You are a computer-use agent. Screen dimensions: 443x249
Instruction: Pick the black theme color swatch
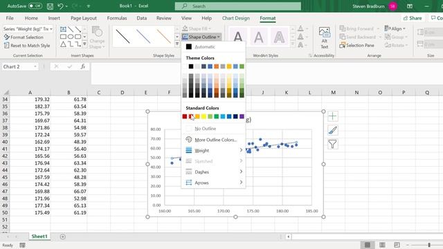tap(191, 66)
